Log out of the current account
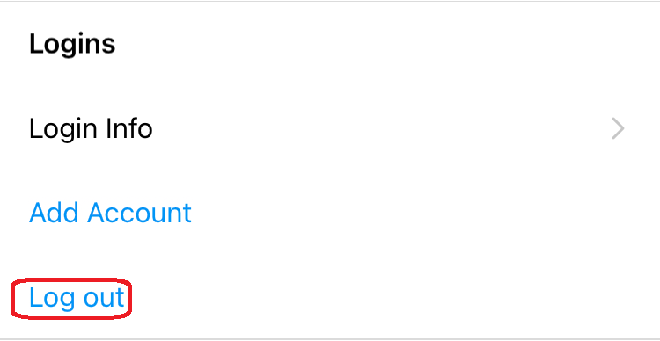This screenshot has height=341, width=660. (77, 298)
